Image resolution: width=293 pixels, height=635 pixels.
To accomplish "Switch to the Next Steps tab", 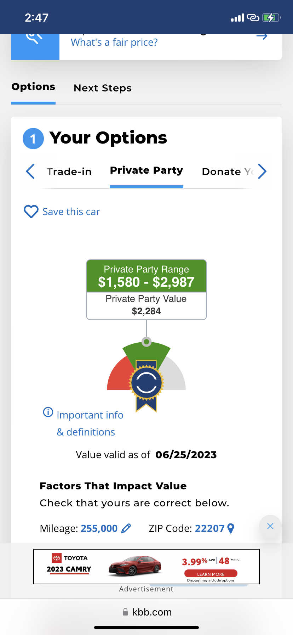I will [103, 88].
